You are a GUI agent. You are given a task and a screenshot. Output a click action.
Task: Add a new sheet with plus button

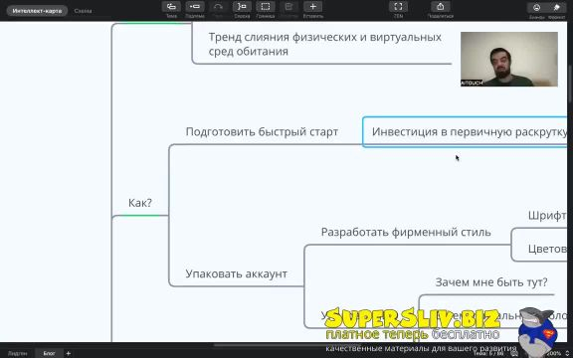tap(68, 353)
